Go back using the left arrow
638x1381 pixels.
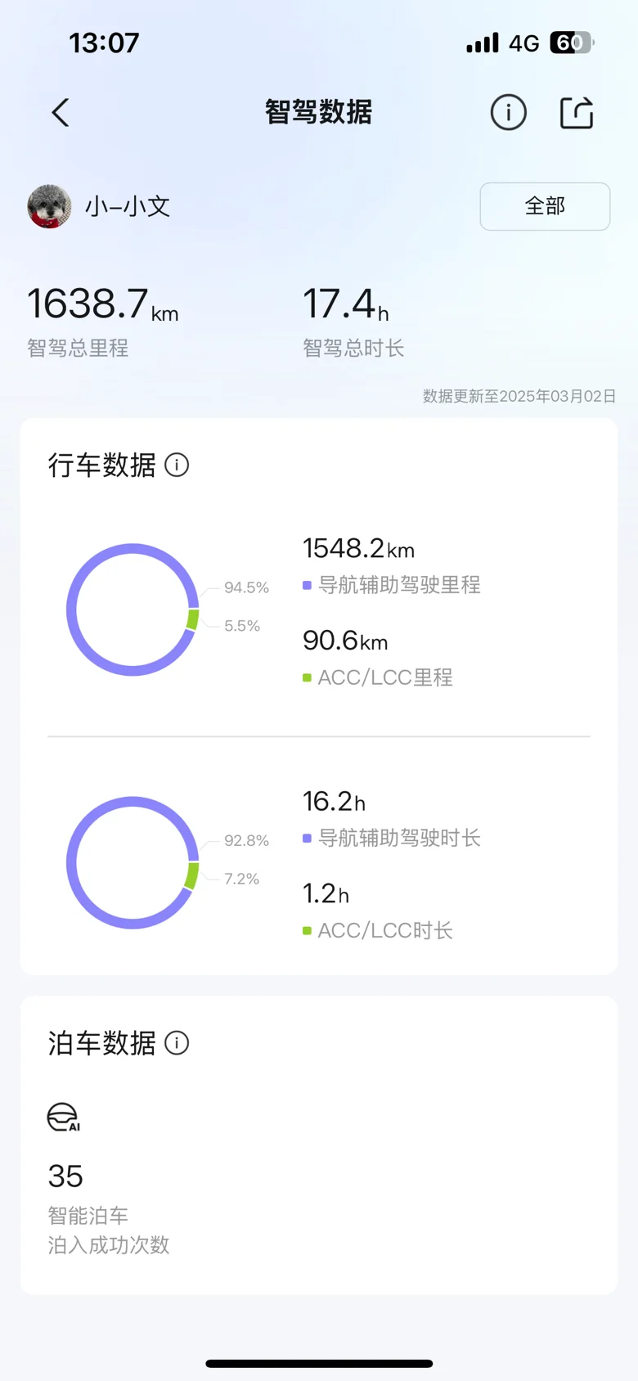coord(61,113)
